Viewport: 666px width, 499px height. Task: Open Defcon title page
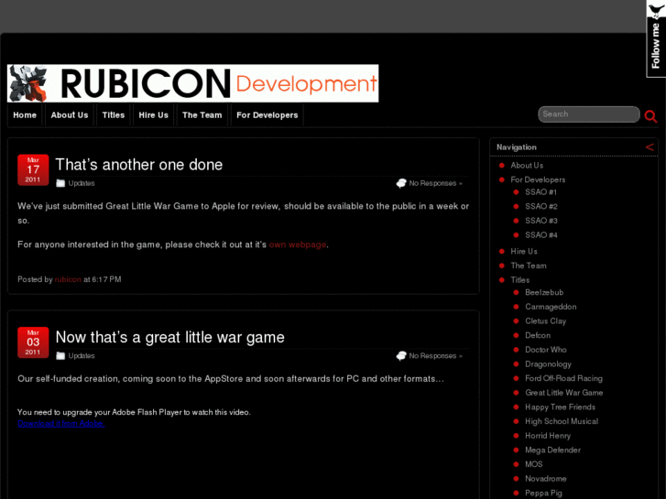click(x=538, y=335)
